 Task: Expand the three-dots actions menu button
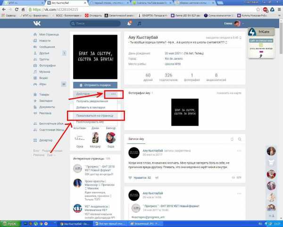tap(114, 94)
